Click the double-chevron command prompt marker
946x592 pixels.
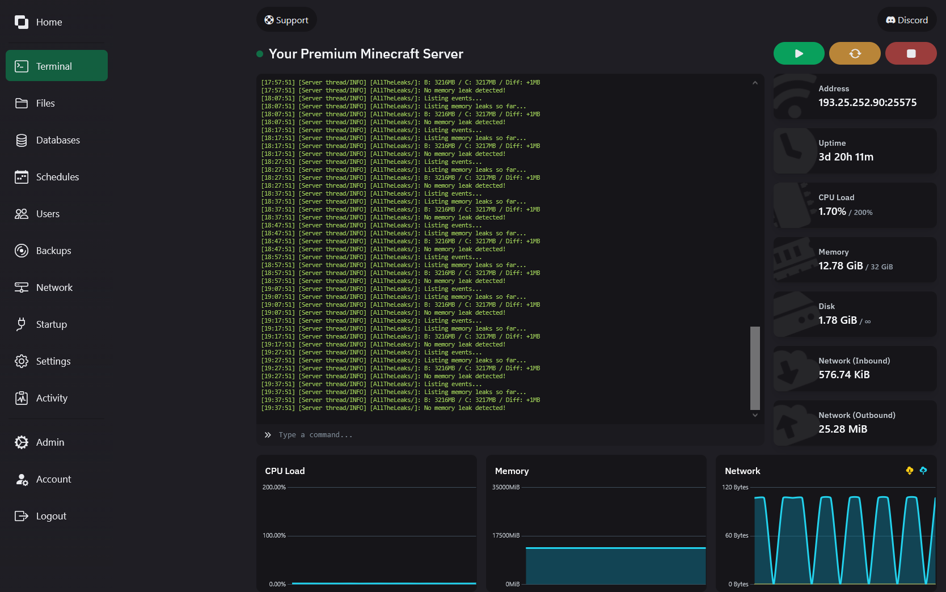point(267,434)
